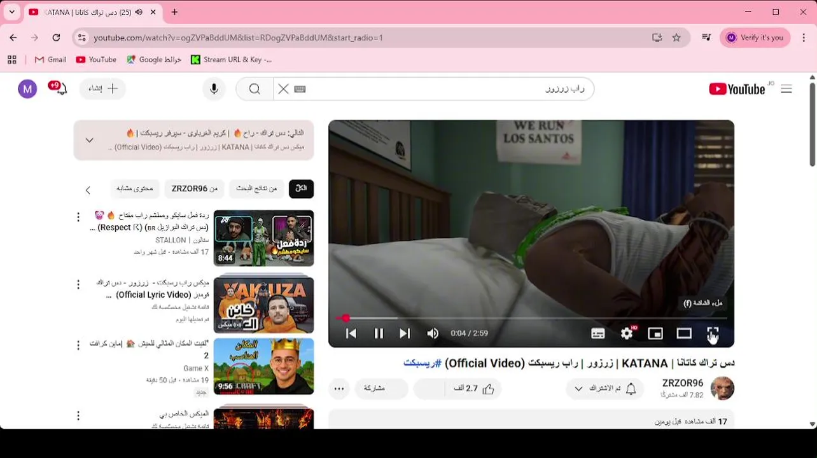817x458 pixels.
Task: Open the YouTube hamburger guide menu
Action: click(x=786, y=89)
